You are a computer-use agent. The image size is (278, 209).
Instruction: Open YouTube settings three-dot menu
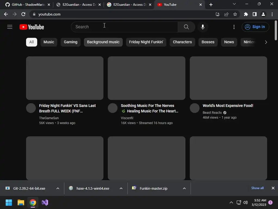(x=234, y=27)
